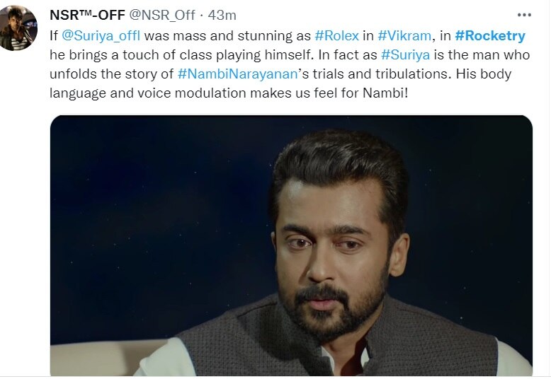551x379 pixels.
Task: Open the NSR™-OFF display name profile link
Action: point(87,15)
